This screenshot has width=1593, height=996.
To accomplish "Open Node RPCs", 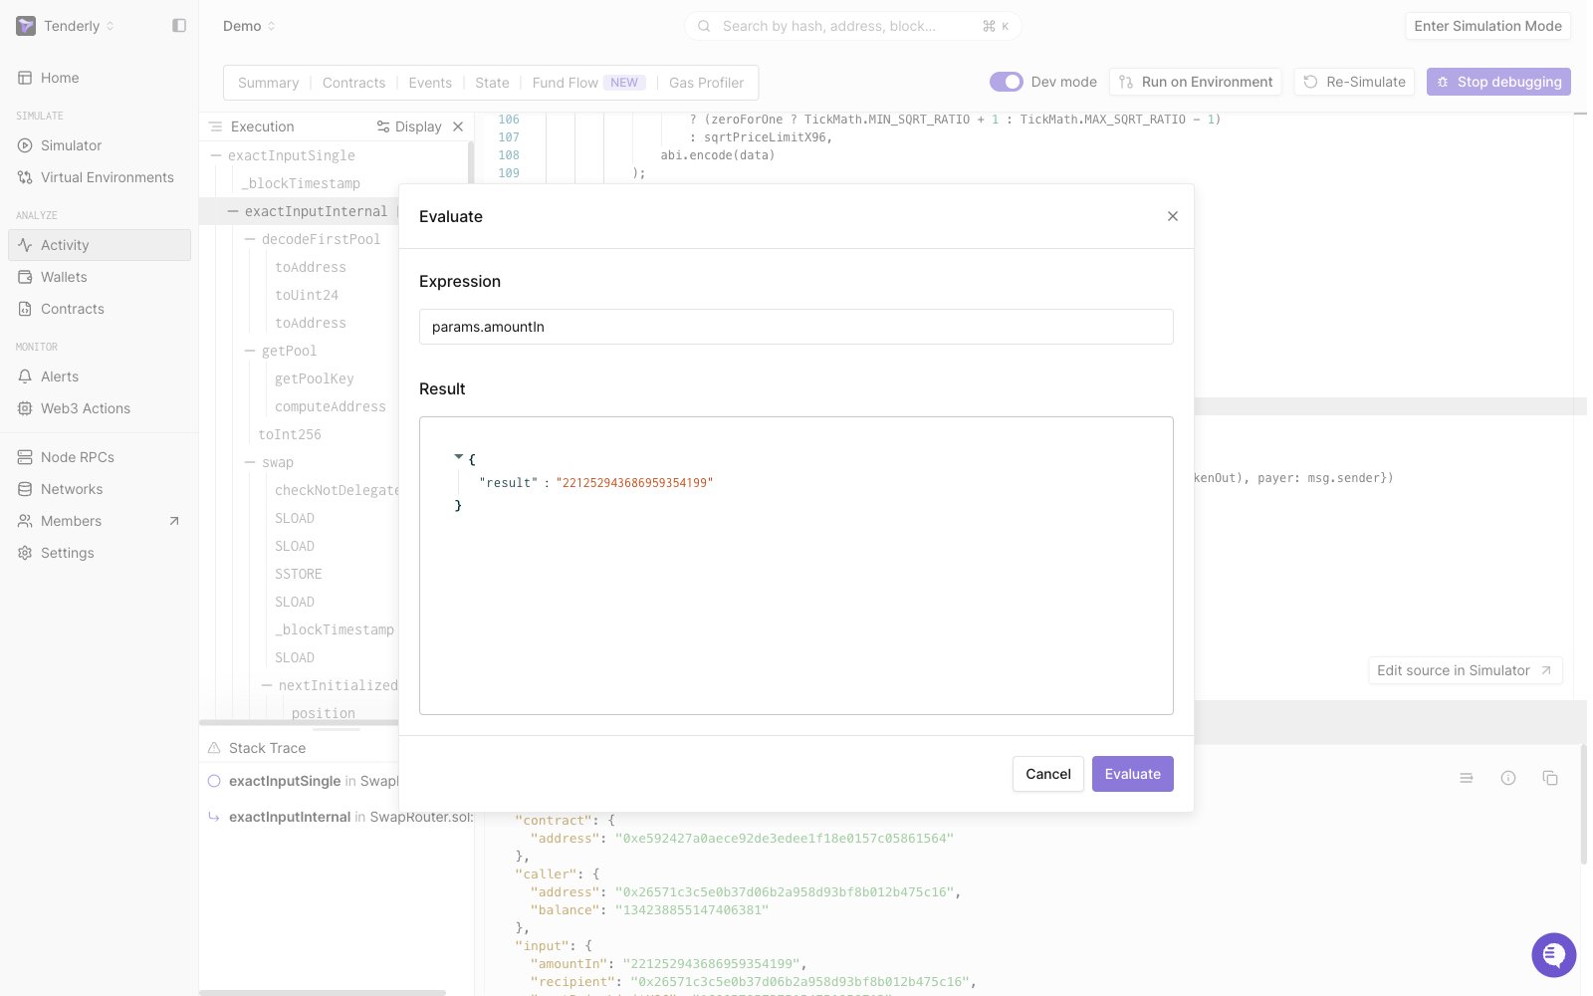I will click(100, 457).
